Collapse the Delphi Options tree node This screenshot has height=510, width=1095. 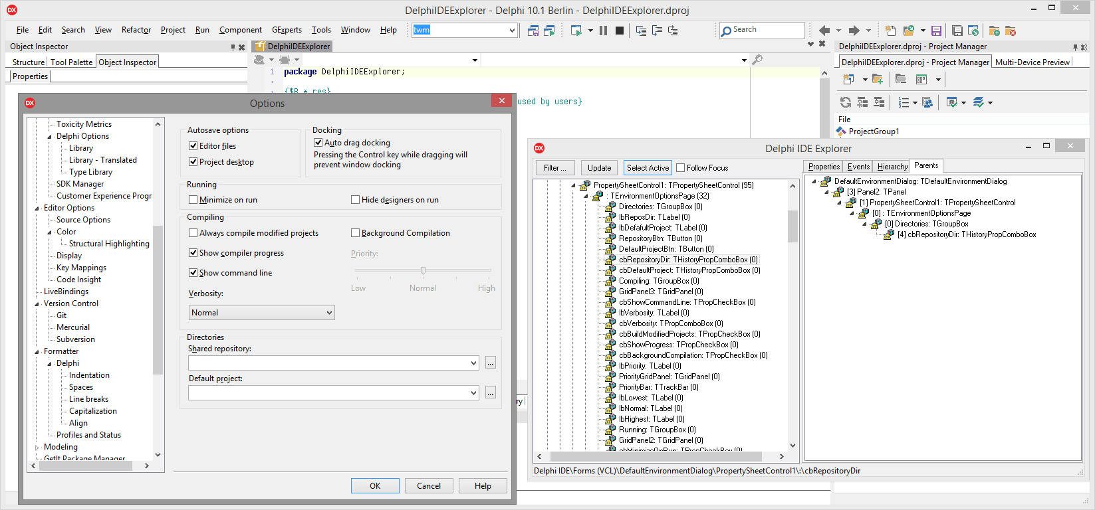click(x=49, y=137)
